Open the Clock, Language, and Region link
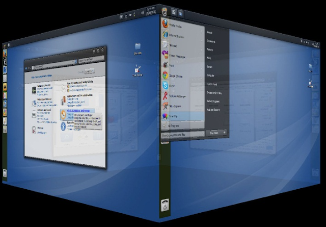 click(x=78, y=111)
